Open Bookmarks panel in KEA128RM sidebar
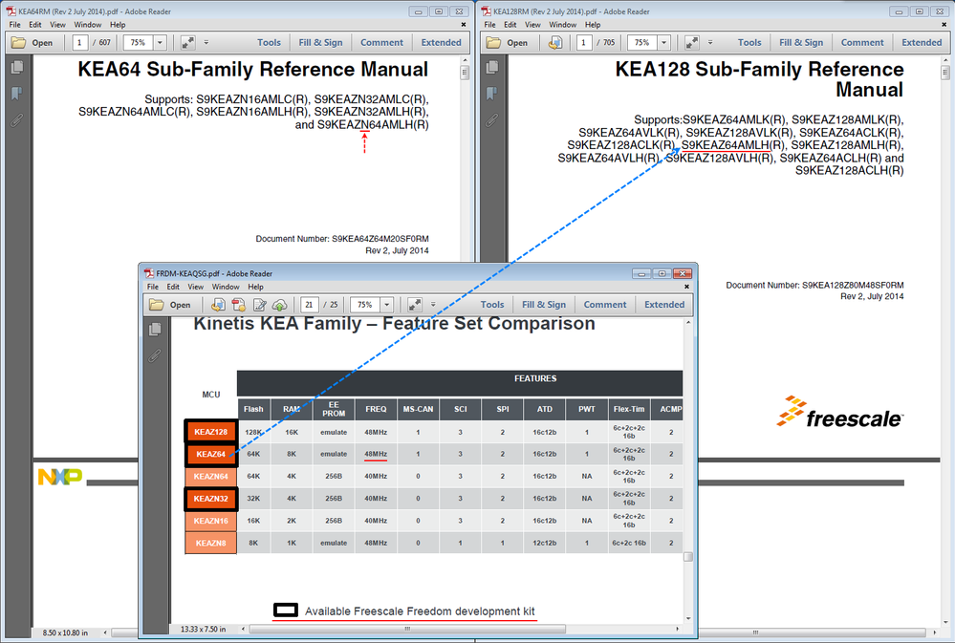Image resolution: width=955 pixels, height=643 pixels. (x=492, y=94)
